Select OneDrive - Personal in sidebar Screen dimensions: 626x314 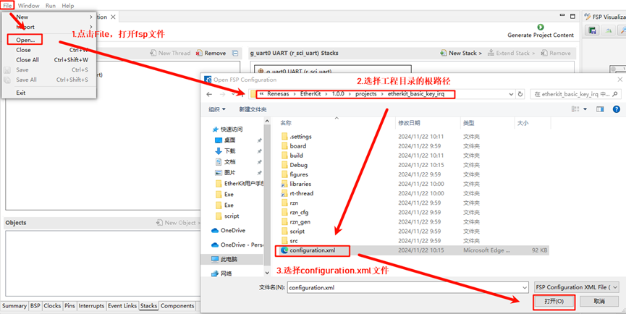(x=237, y=245)
